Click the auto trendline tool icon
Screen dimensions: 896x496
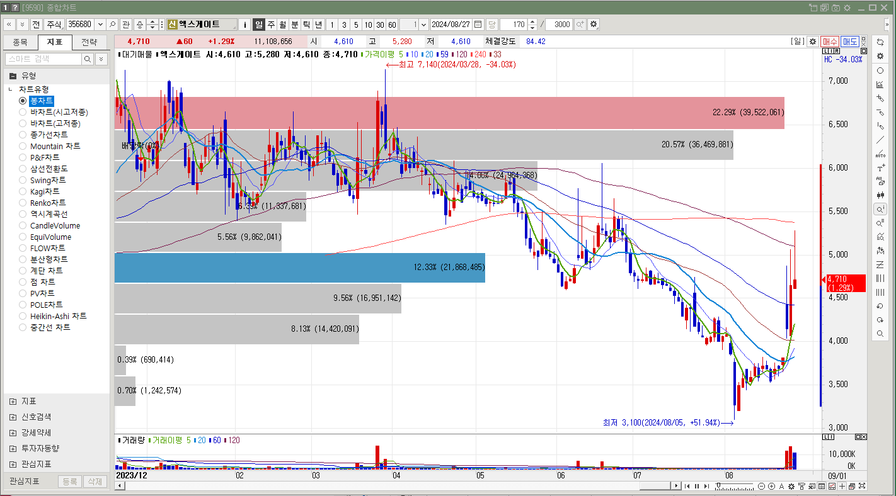tap(880, 154)
